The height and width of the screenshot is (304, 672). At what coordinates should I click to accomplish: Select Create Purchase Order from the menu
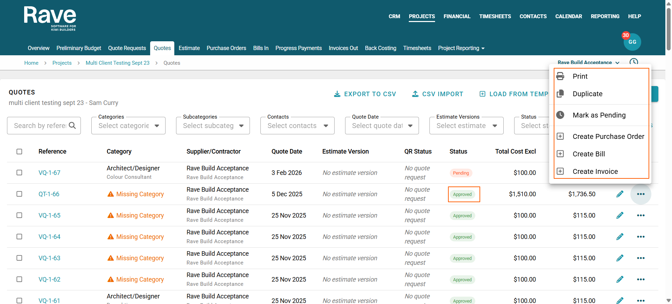click(608, 136)
